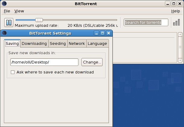184x127 pixels.
Task: Click the scrollbar up arrow in main window
Action: 180,35
